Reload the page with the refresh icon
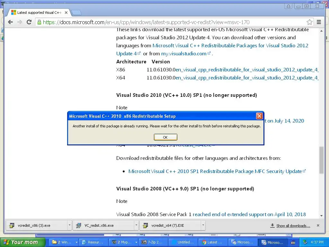The width and height of the screenshot is (329, 247). point(29,22)
